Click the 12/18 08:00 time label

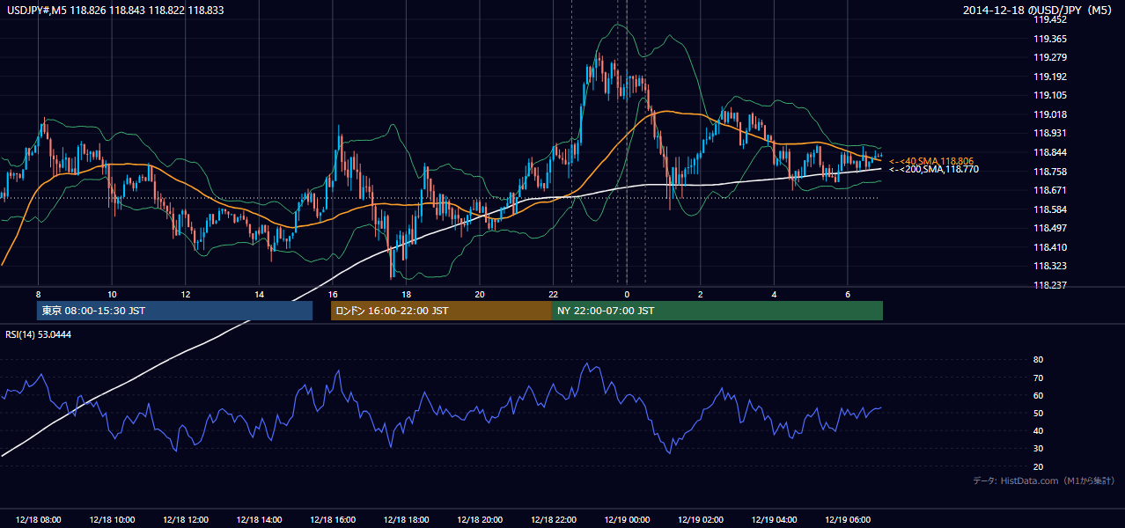[x=37, y=520]
